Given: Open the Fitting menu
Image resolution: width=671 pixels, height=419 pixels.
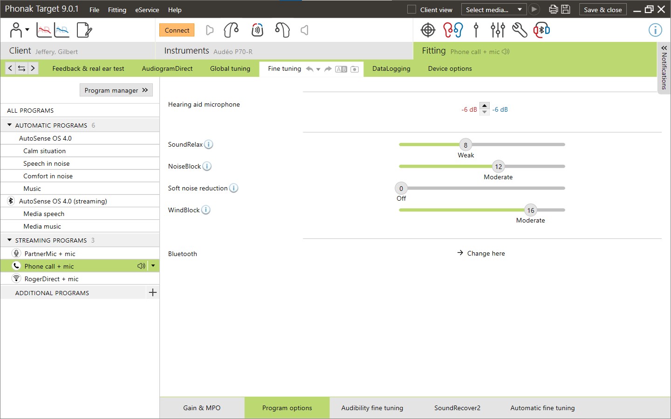Looking at the screenshot, I should click(x=117, y=10).
